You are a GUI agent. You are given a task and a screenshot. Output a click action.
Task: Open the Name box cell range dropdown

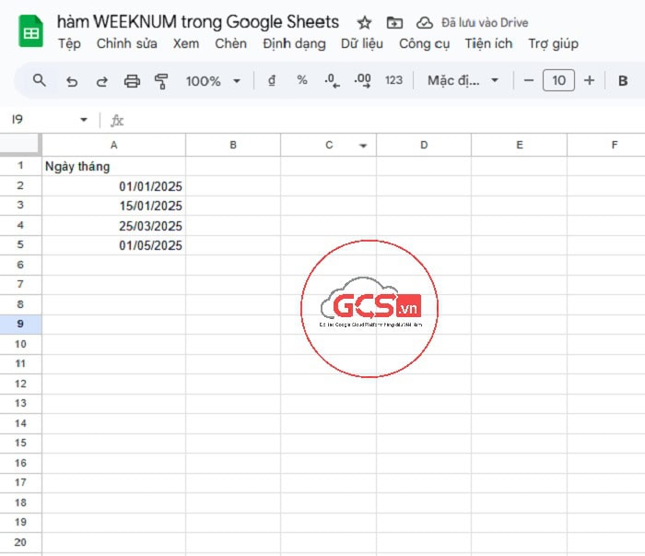pyautogui.click(x=84, y=120)
